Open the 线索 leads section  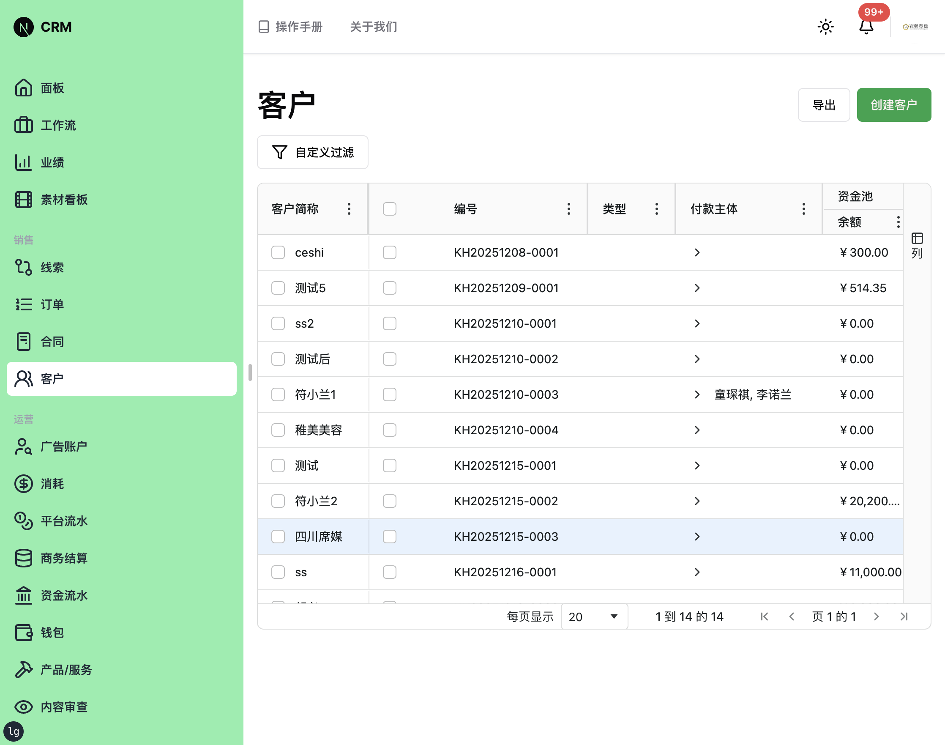click(52, 267)
